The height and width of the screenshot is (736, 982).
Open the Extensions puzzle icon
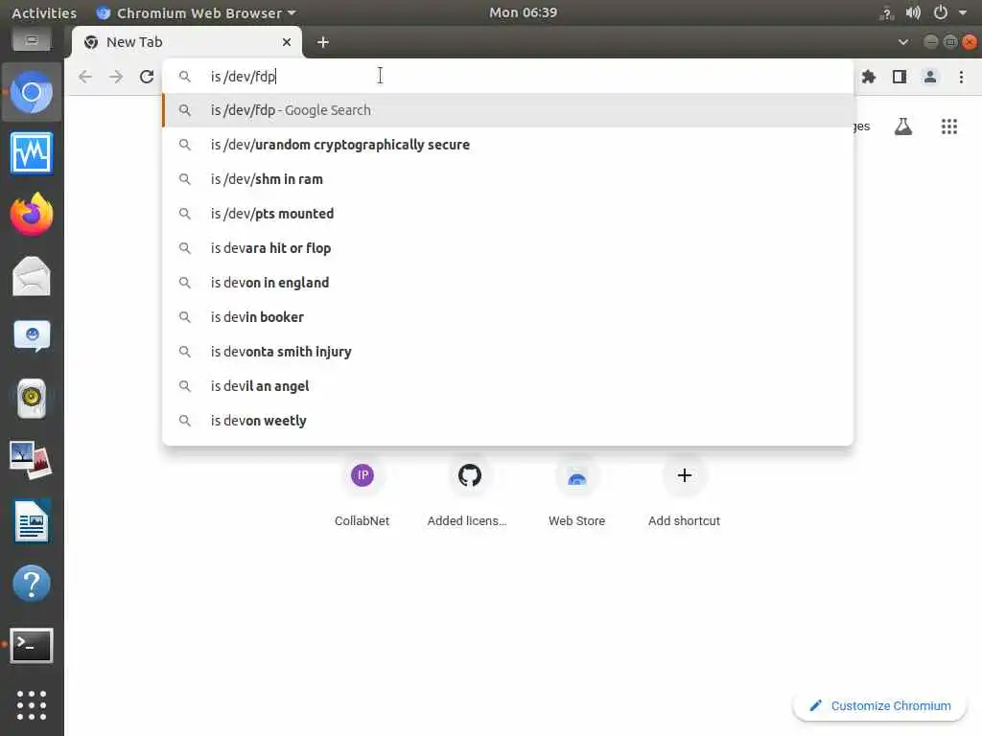pyautogui.click(x=869, y=77)
